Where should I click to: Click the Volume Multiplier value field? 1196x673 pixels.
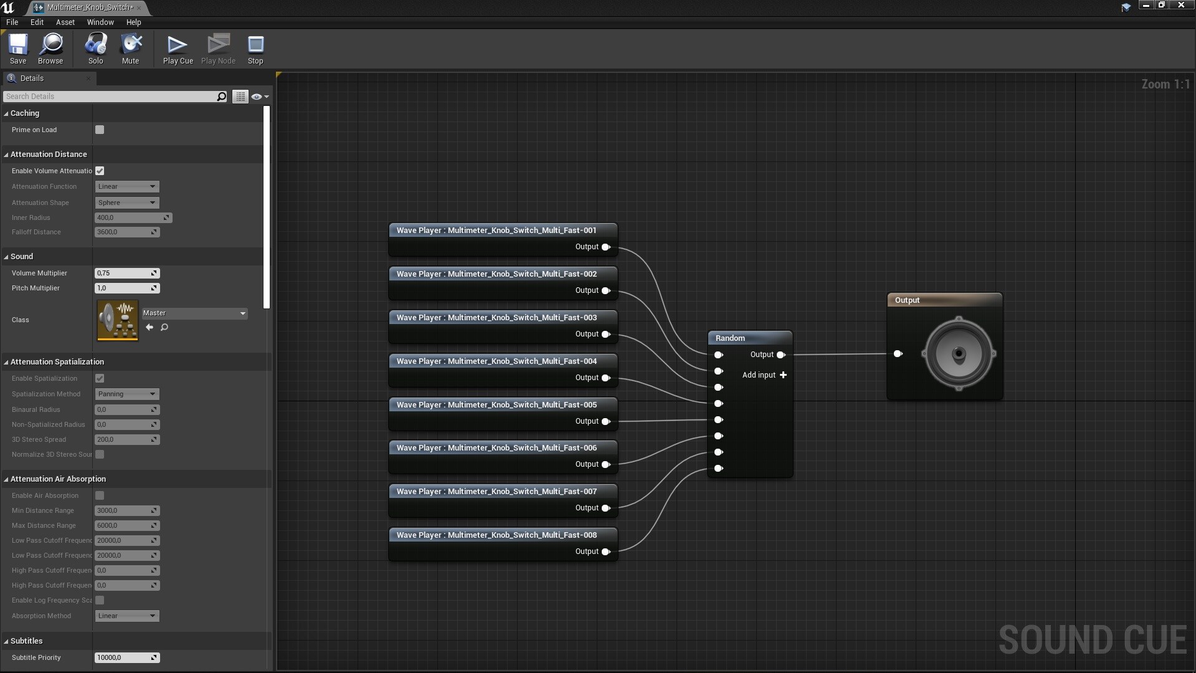click(x=122, y=273)
